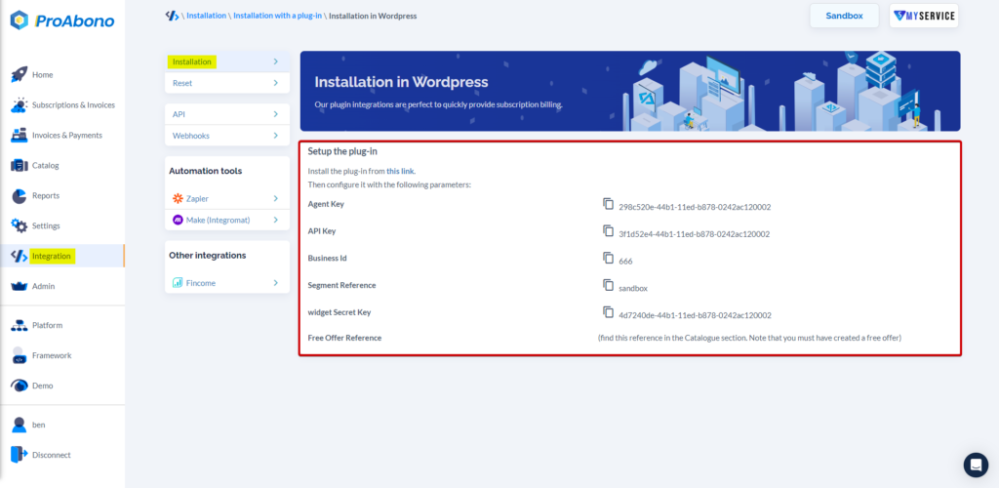The width and height of the screenshot is (999, 488).
Task: Click the Subscriptions & Invoices icon
Action: click(x=20, y=105)
